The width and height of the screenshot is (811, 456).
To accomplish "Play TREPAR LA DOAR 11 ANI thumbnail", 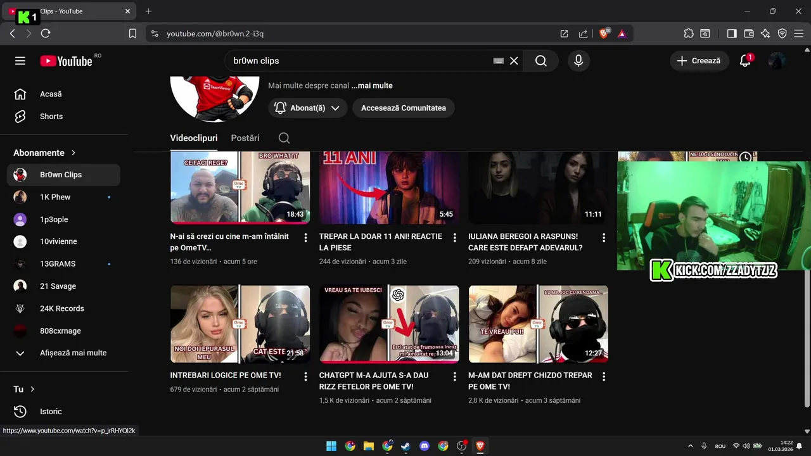I will [389, 187].
